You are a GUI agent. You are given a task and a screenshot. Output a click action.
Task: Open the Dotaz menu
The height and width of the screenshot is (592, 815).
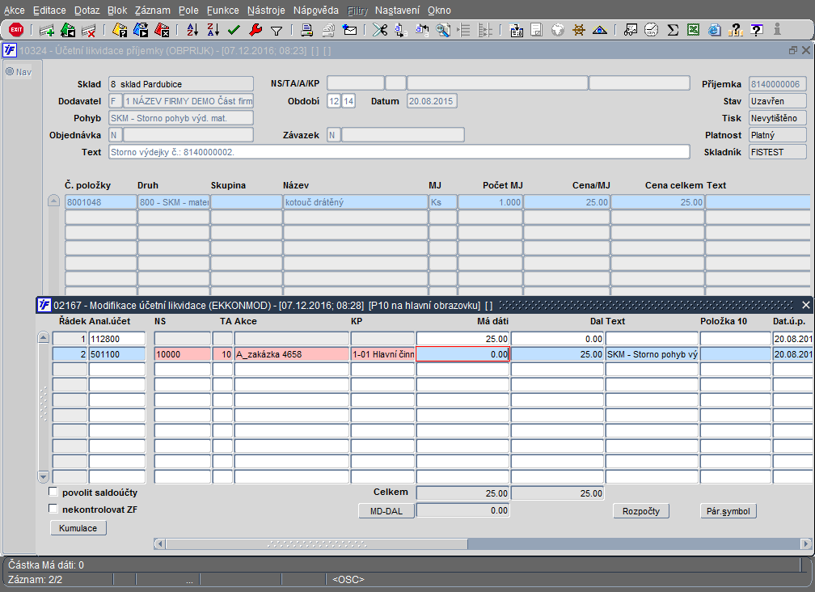tap(87, 11)
